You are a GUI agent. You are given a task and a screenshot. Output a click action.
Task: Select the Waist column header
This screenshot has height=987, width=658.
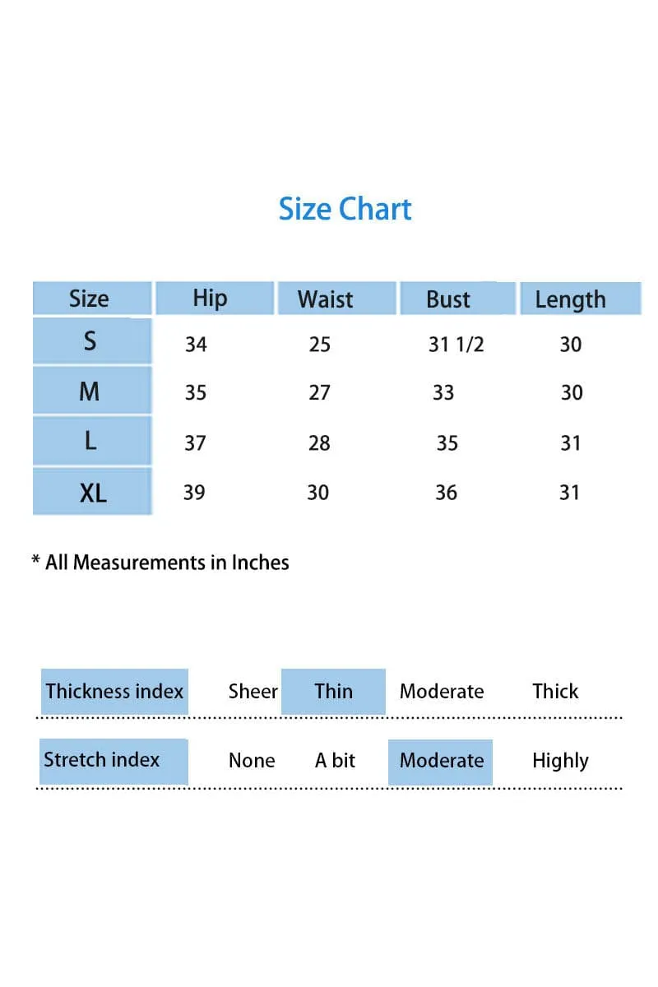[336, 299]
